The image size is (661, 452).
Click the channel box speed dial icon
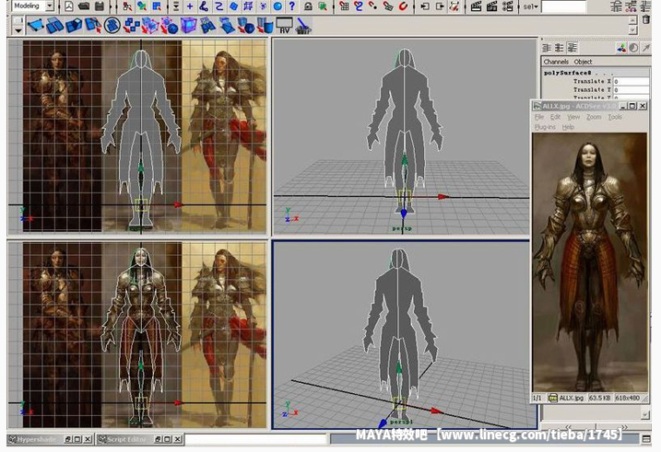[633, 48]
